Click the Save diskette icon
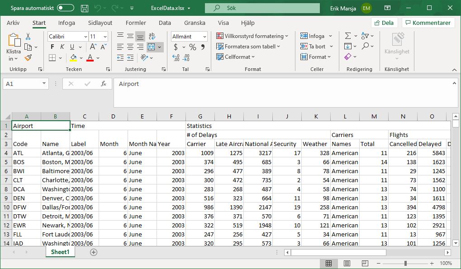 tap(85, 8)
